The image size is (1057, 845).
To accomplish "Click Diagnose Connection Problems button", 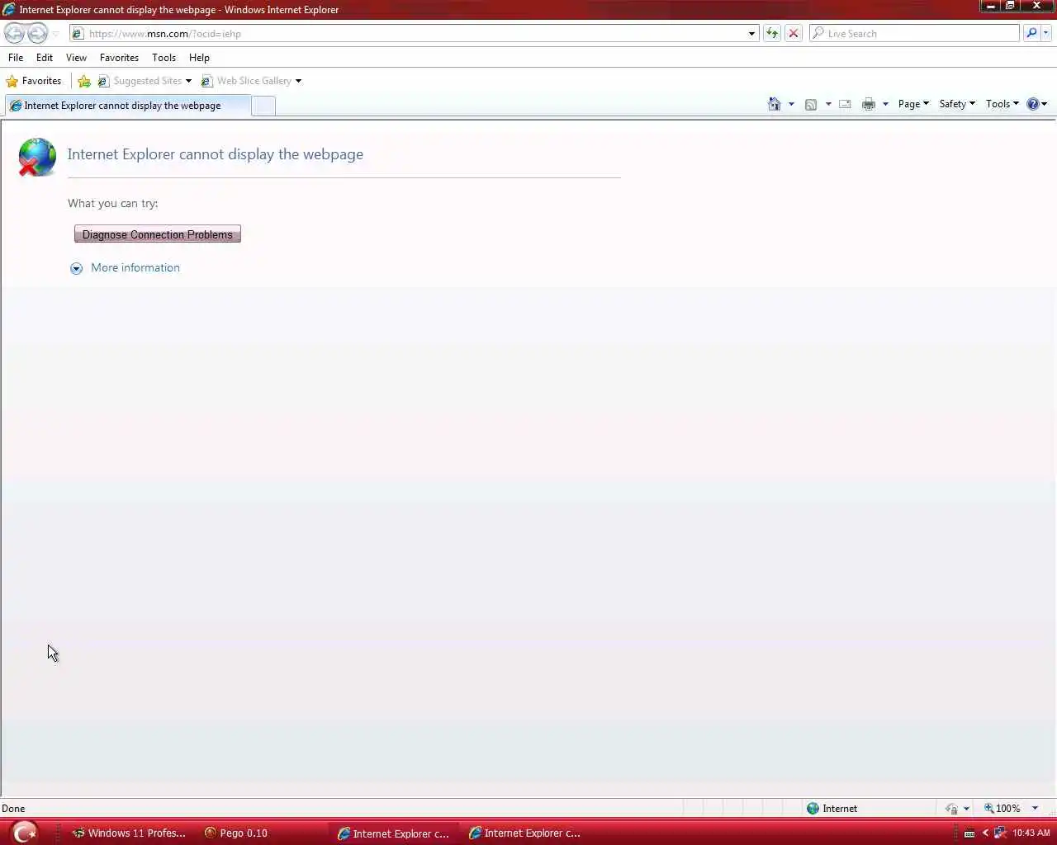I will (x=158, y=234).
